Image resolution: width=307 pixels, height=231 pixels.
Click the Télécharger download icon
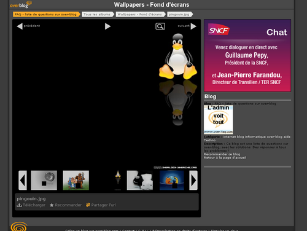pyautogui.click(x=19, y=205)
